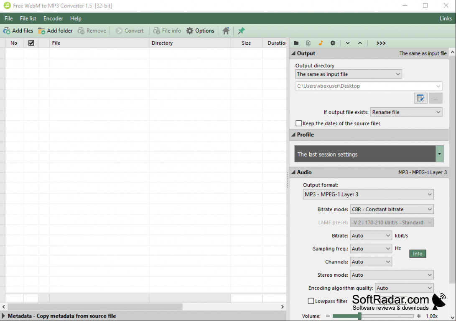Click the Volume slider handle

[x=359, y=316]
